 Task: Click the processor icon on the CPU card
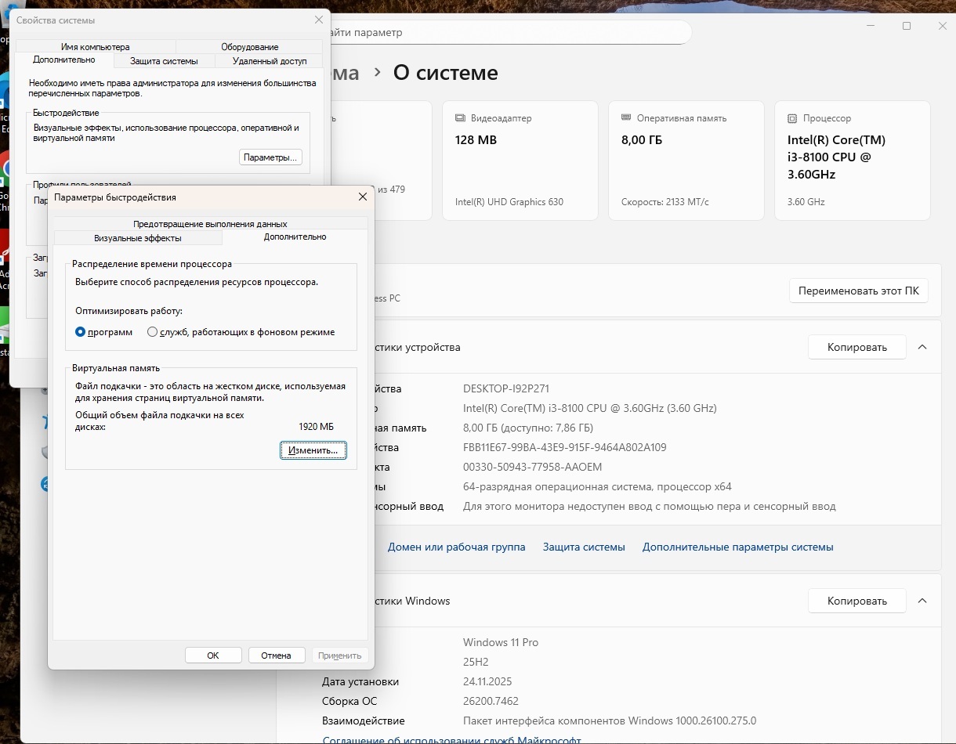(792, 118)
